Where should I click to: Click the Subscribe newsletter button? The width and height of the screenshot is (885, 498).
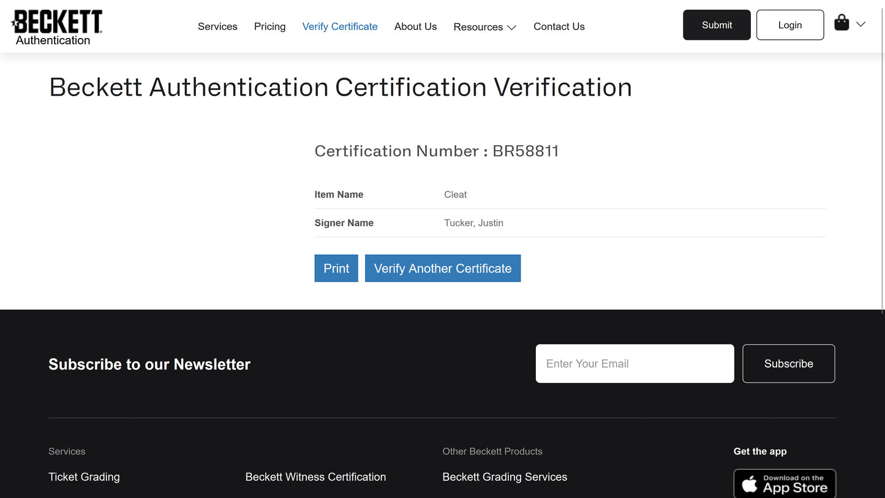point(789,364)
